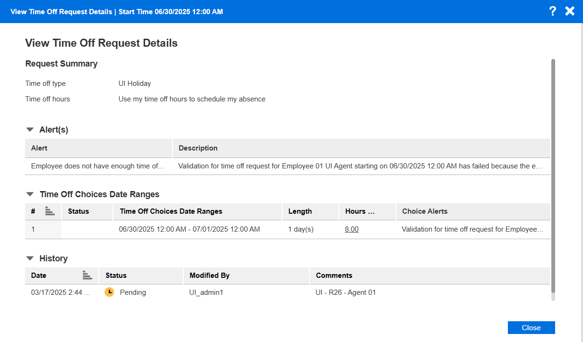This screenshot has height=342, width=583.
Task: Click the Choice Alerts column header
Action: [x=425, y=211]
